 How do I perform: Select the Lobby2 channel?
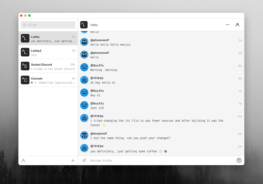tap(48, 52)
